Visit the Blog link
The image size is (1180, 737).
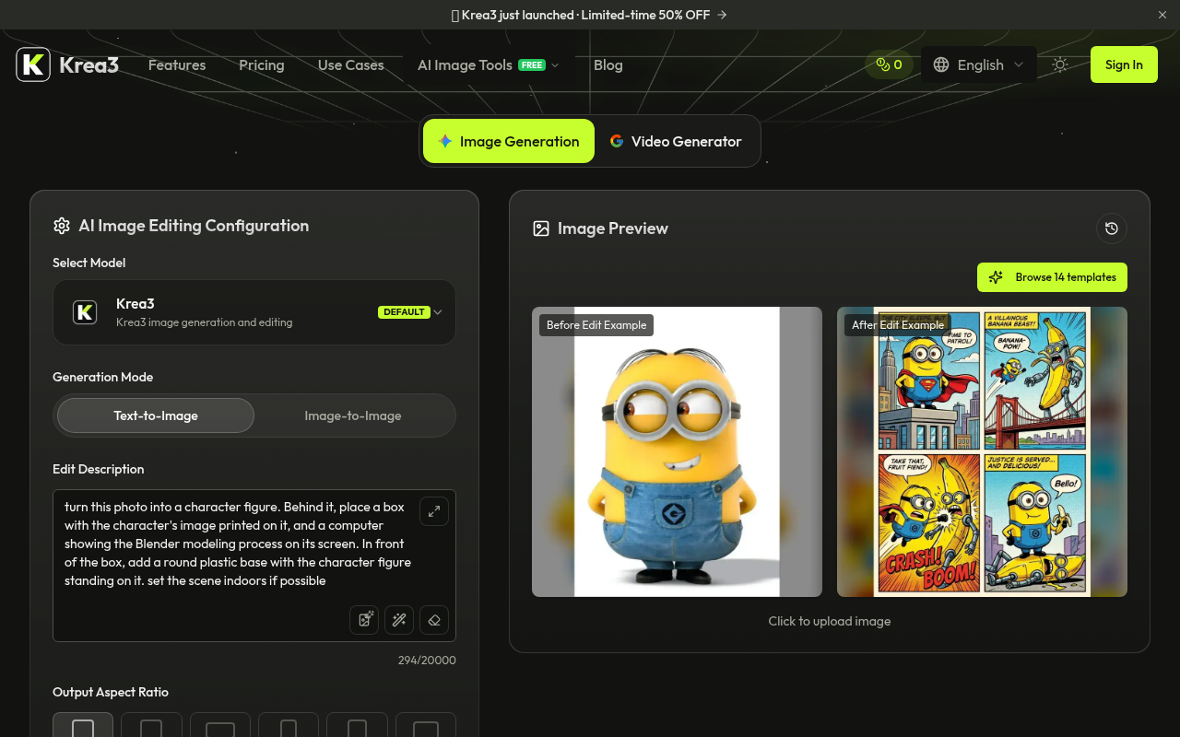[x=608, y=64]
